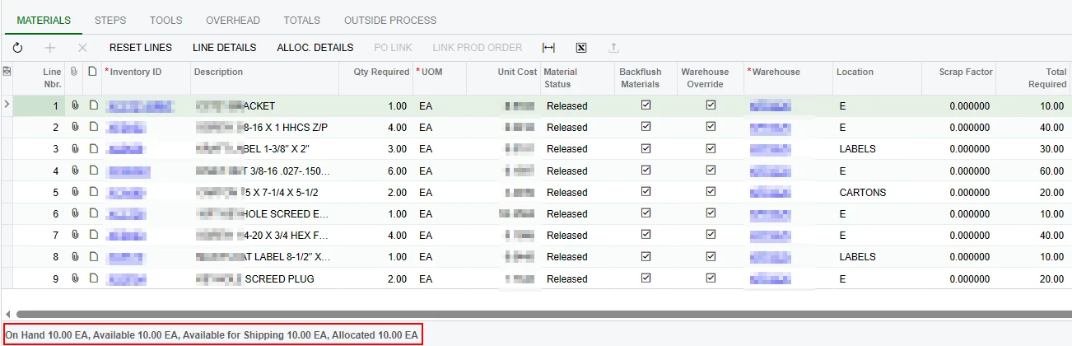Viewport: 1072px width, 346px height.
Task: Open attachment paperclip for line 2
Action: [x=75, y=127]
